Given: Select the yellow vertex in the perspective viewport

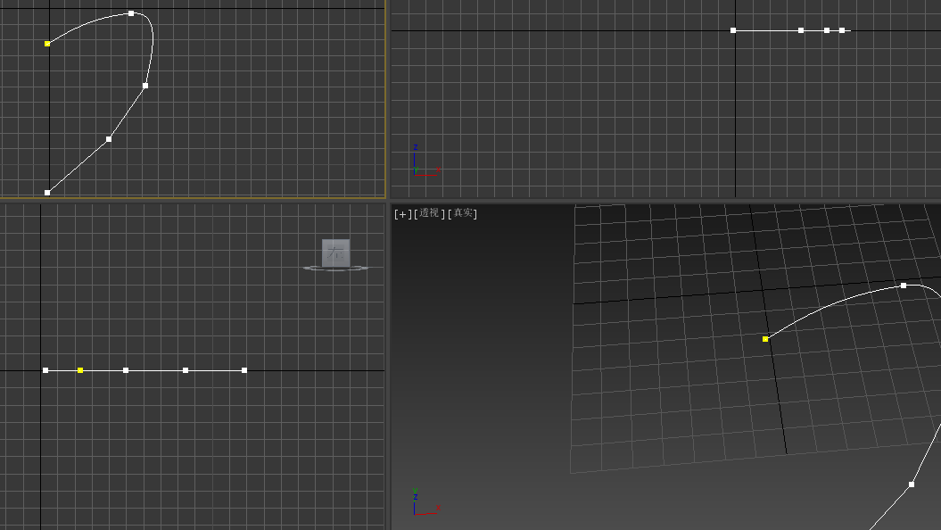Looking at the screenshot, I should (765, 339).
